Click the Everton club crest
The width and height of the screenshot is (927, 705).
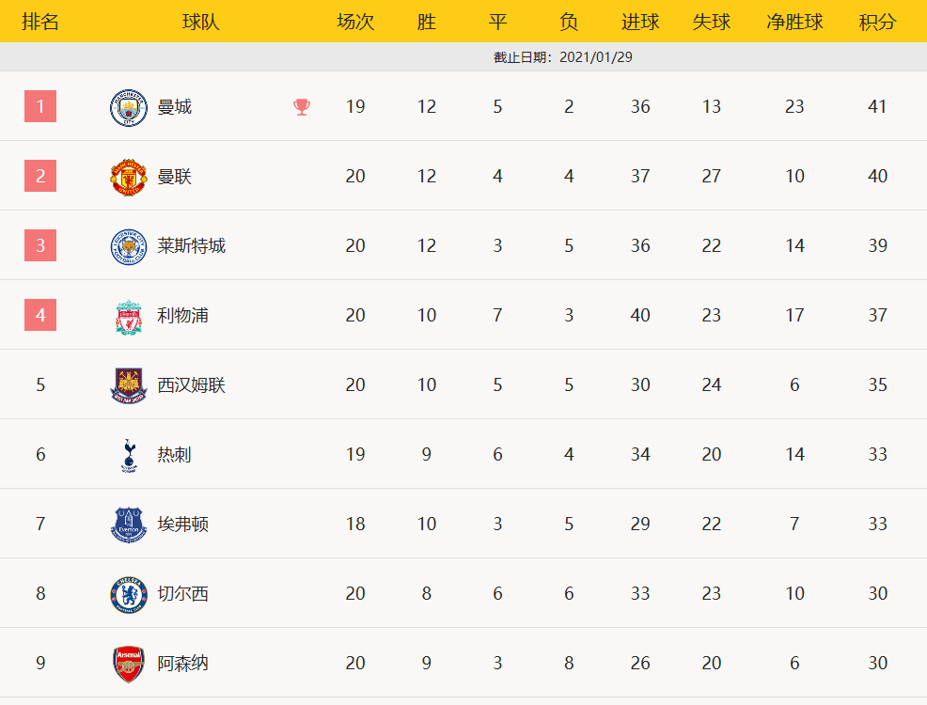(x=129, y=525)
